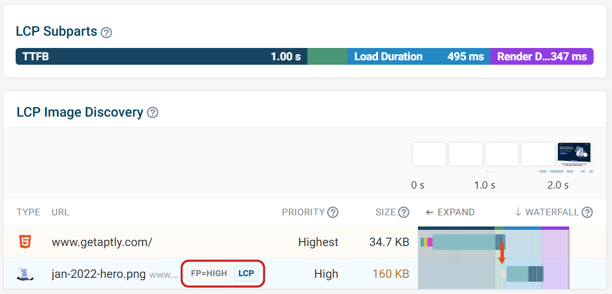The width and height of the screenshot is (612, 294).
Task: Click the Waterfall column help icon
Action: click(x=587, y=212)
